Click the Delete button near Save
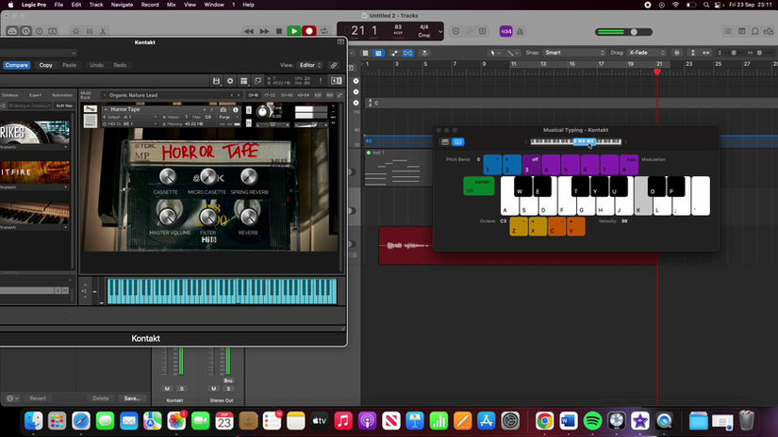 point(101,398)
